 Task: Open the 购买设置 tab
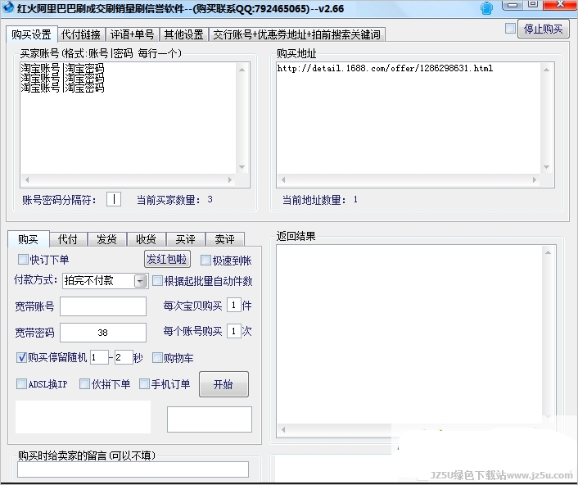(x=31, y=34)
